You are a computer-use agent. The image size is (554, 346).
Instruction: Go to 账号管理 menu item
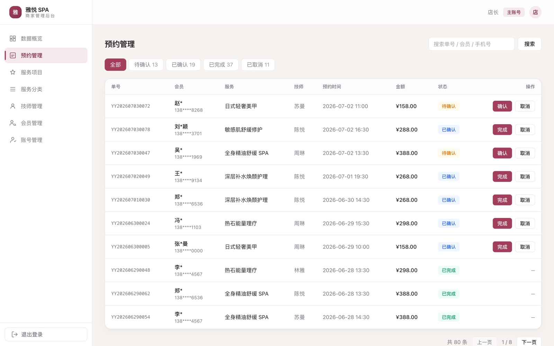point(46,140)
